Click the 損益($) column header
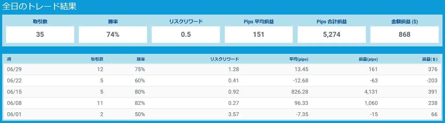 click(430, 59)
